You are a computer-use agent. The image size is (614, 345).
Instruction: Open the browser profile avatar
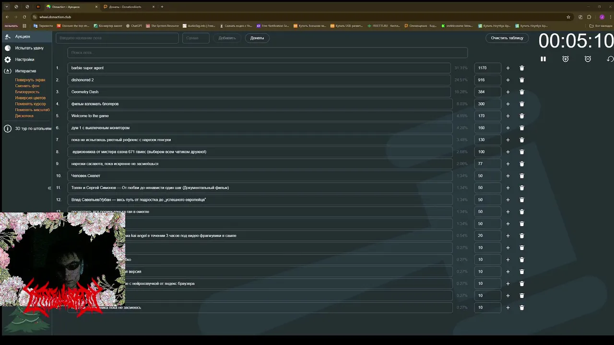(x=602, y=17)
